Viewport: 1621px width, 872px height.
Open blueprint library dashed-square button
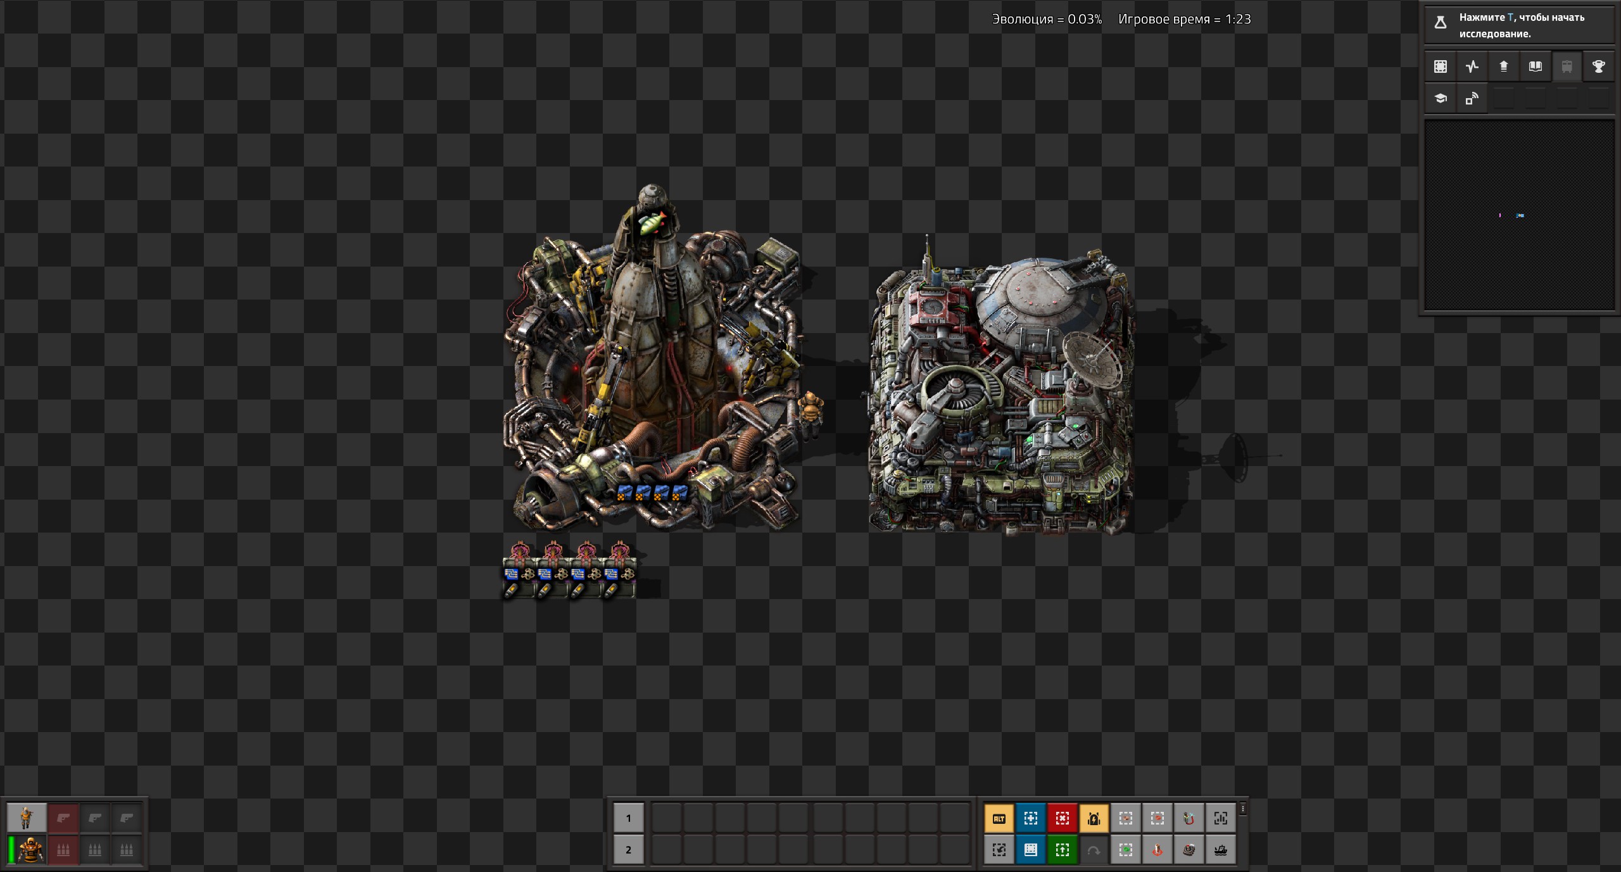(1441, 66)
